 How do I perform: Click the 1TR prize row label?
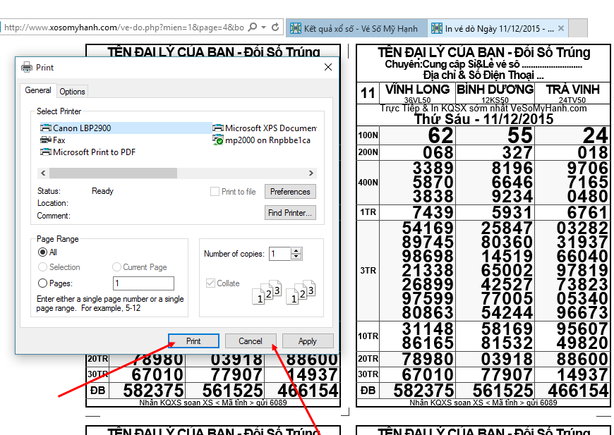(368, 212)
